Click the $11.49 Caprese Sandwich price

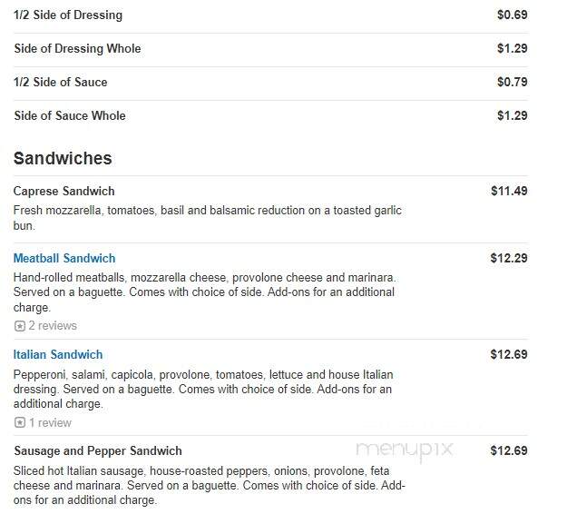click(x=509, y=191)
